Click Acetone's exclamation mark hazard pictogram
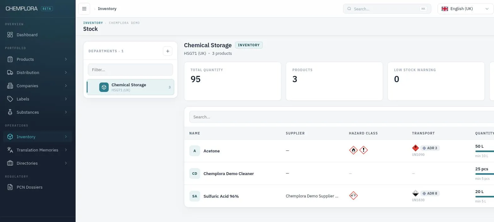The image size is (494, 222). click(364, 150)
